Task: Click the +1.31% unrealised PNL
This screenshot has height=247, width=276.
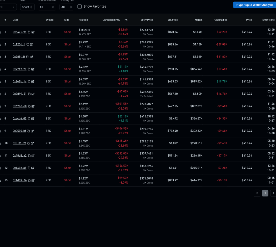Action: 124,121
